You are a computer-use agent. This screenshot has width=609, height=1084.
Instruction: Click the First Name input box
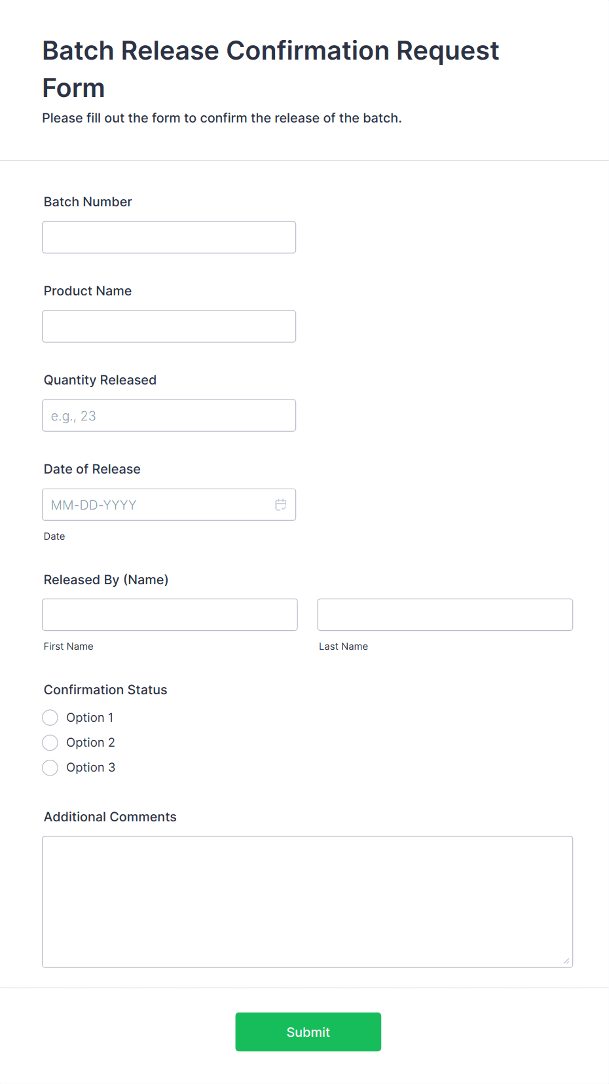pos(170,615)
